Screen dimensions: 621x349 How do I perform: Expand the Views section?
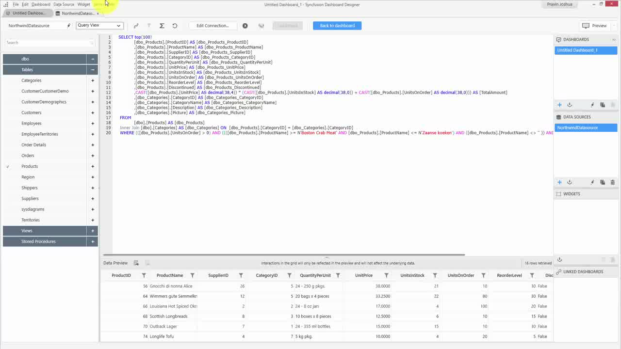point(93,231)
